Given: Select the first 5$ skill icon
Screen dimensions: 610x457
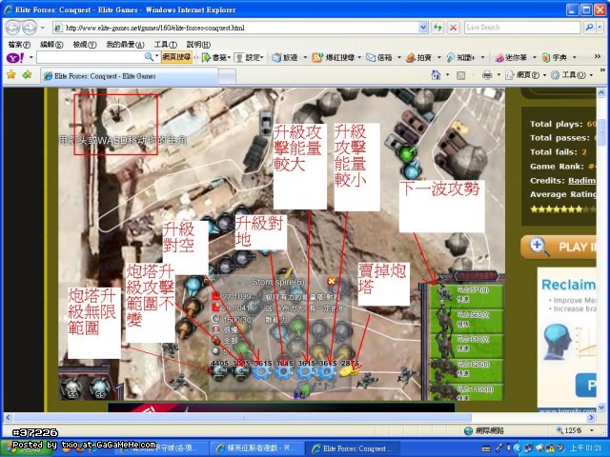Looking at the screenshot, I should 72,387.
